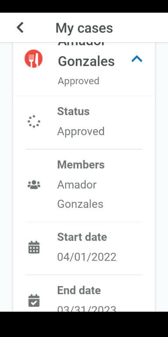Click the End date calendar check icon
Viewport: 168px width, 337px height.
click(34, 301)
